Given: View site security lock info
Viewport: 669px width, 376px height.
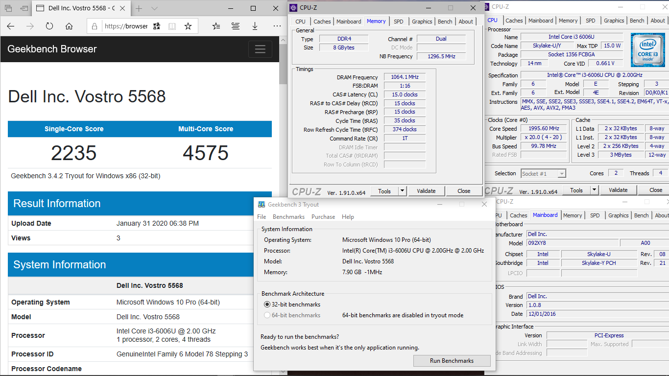Looking at the screenshot, I should 95,26.
